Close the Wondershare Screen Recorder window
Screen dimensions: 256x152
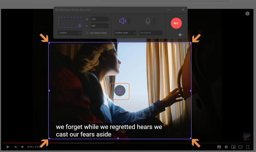[183, 10]
